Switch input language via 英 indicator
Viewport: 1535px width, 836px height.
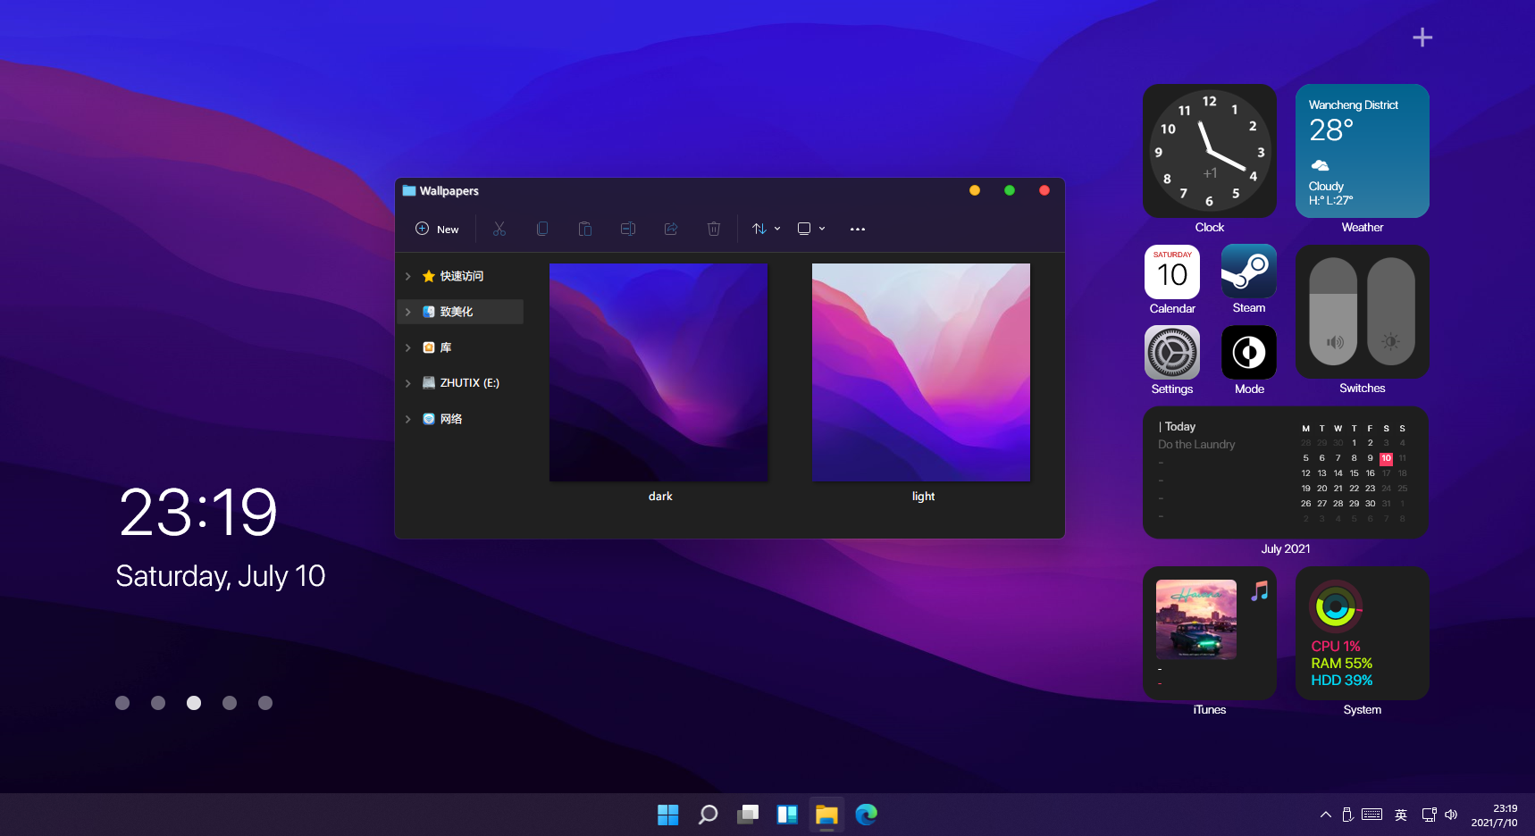coord(1401,815)
